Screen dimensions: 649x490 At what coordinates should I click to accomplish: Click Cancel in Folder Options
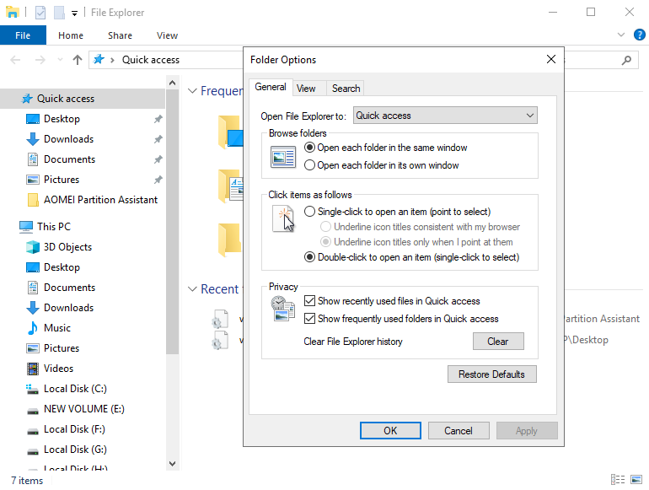click(x=459, y=431)
